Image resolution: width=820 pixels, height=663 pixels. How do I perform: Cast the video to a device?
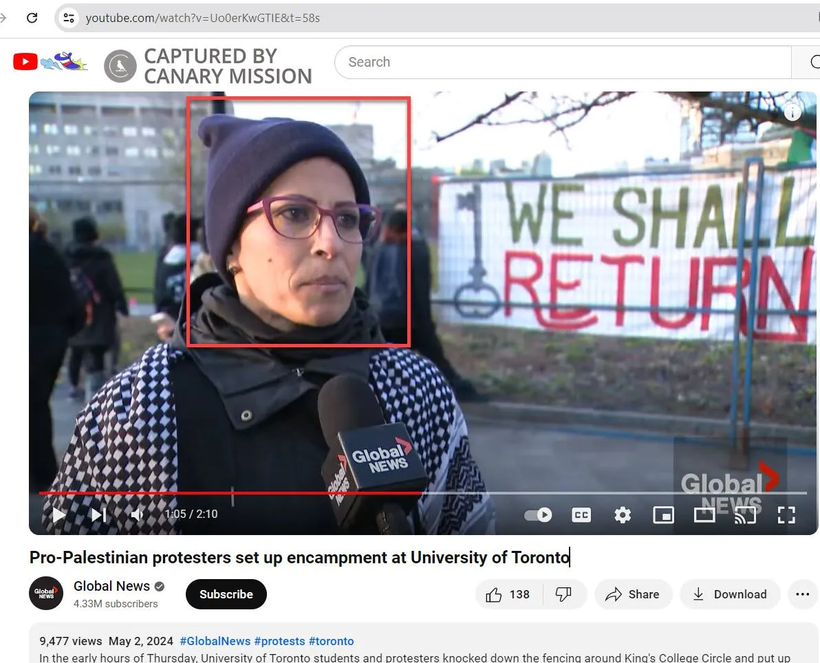745,514
